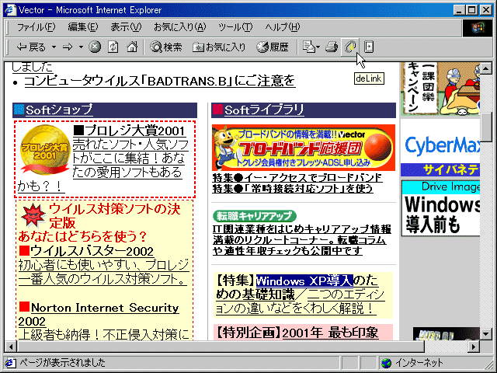
Task: Click the vertical scrollbar down arrow
Action: [x=486, y=334]
